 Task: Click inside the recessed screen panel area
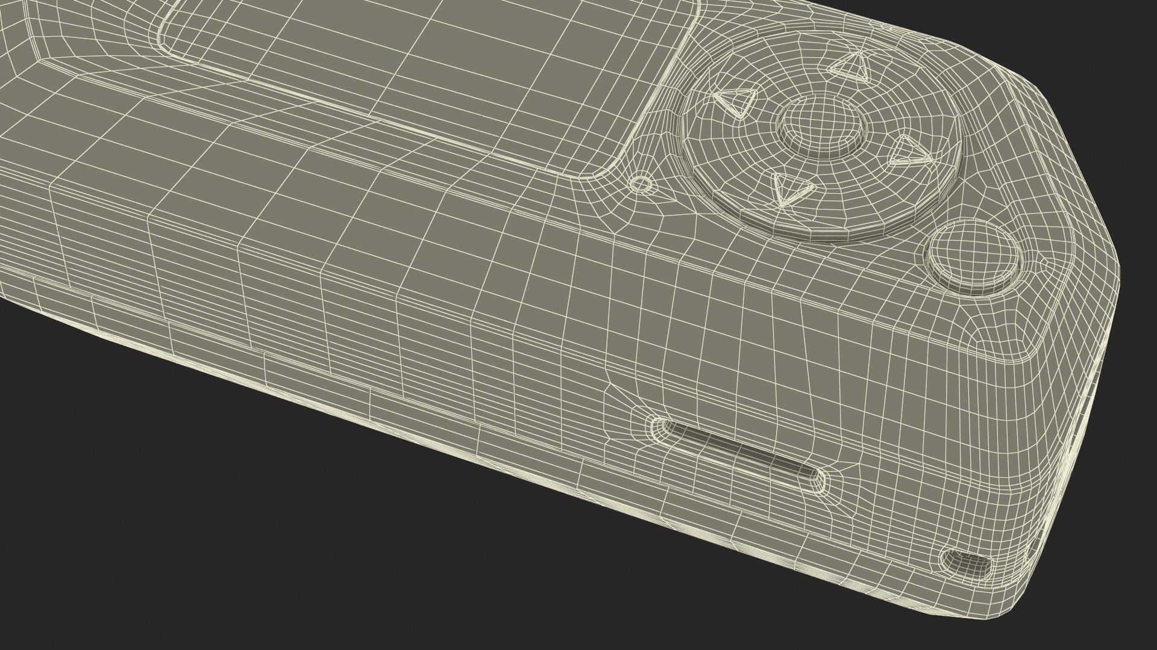pos(422,60)
